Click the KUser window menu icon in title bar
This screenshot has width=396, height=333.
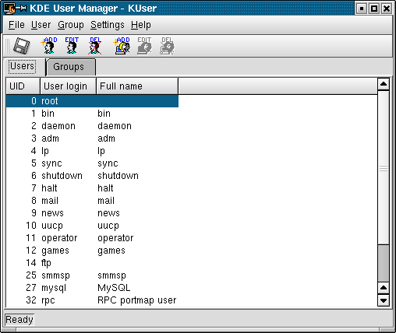9,9
